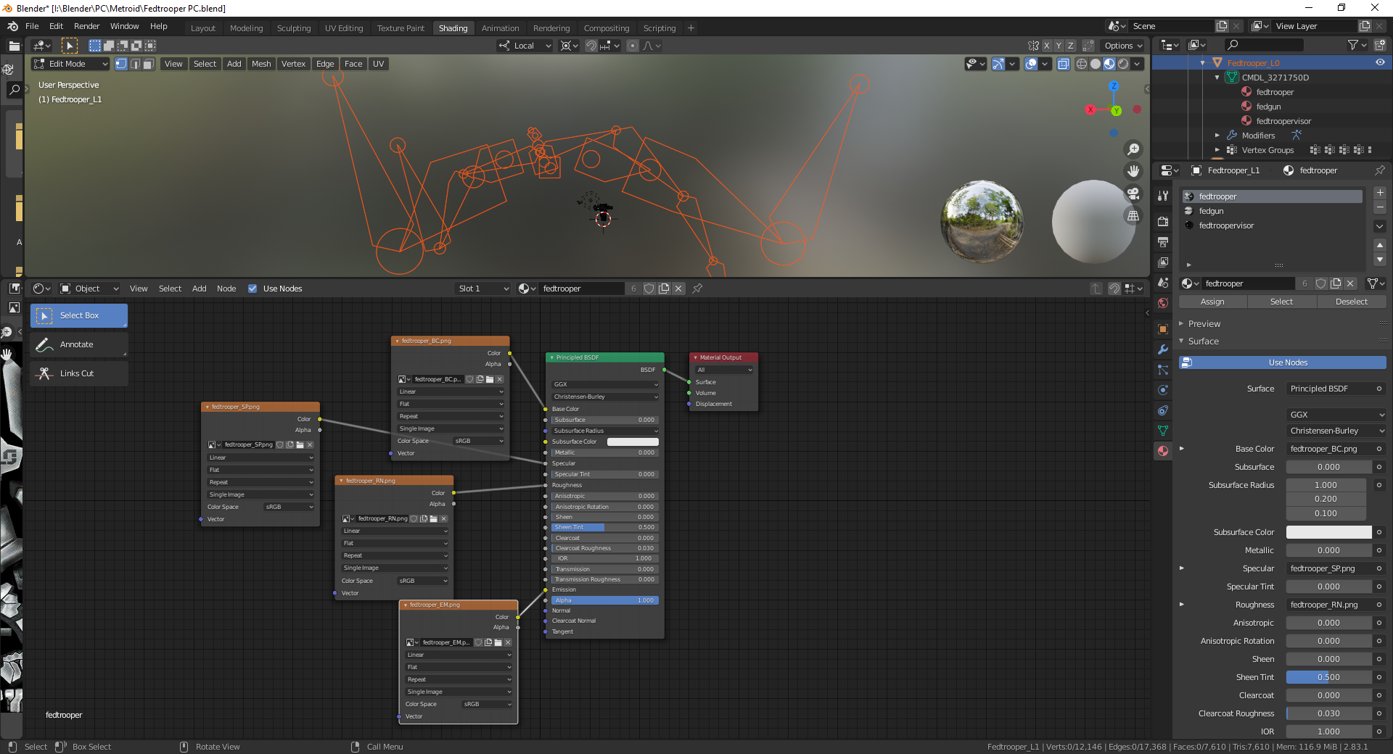Open the Object Data mesh properties tab
Screen dimensions: 1393x754
[x=1163, y=431]
